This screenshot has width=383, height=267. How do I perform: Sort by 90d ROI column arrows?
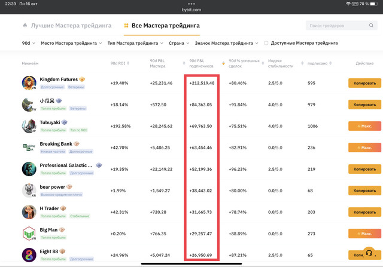pos(128,63)
